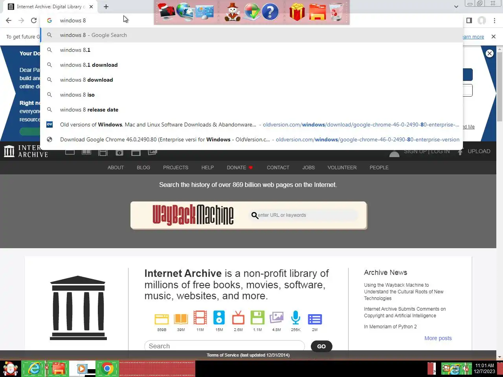Open the web pages icon labeled 869B
Image resolution: width=503 pixels, height=377 pixels.
(x=162, y=319)
